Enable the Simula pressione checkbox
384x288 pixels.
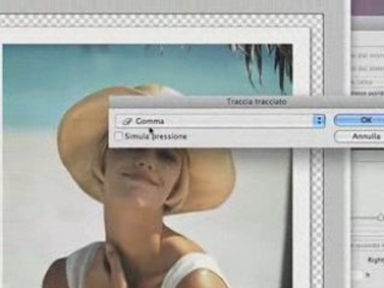(118, 136)
